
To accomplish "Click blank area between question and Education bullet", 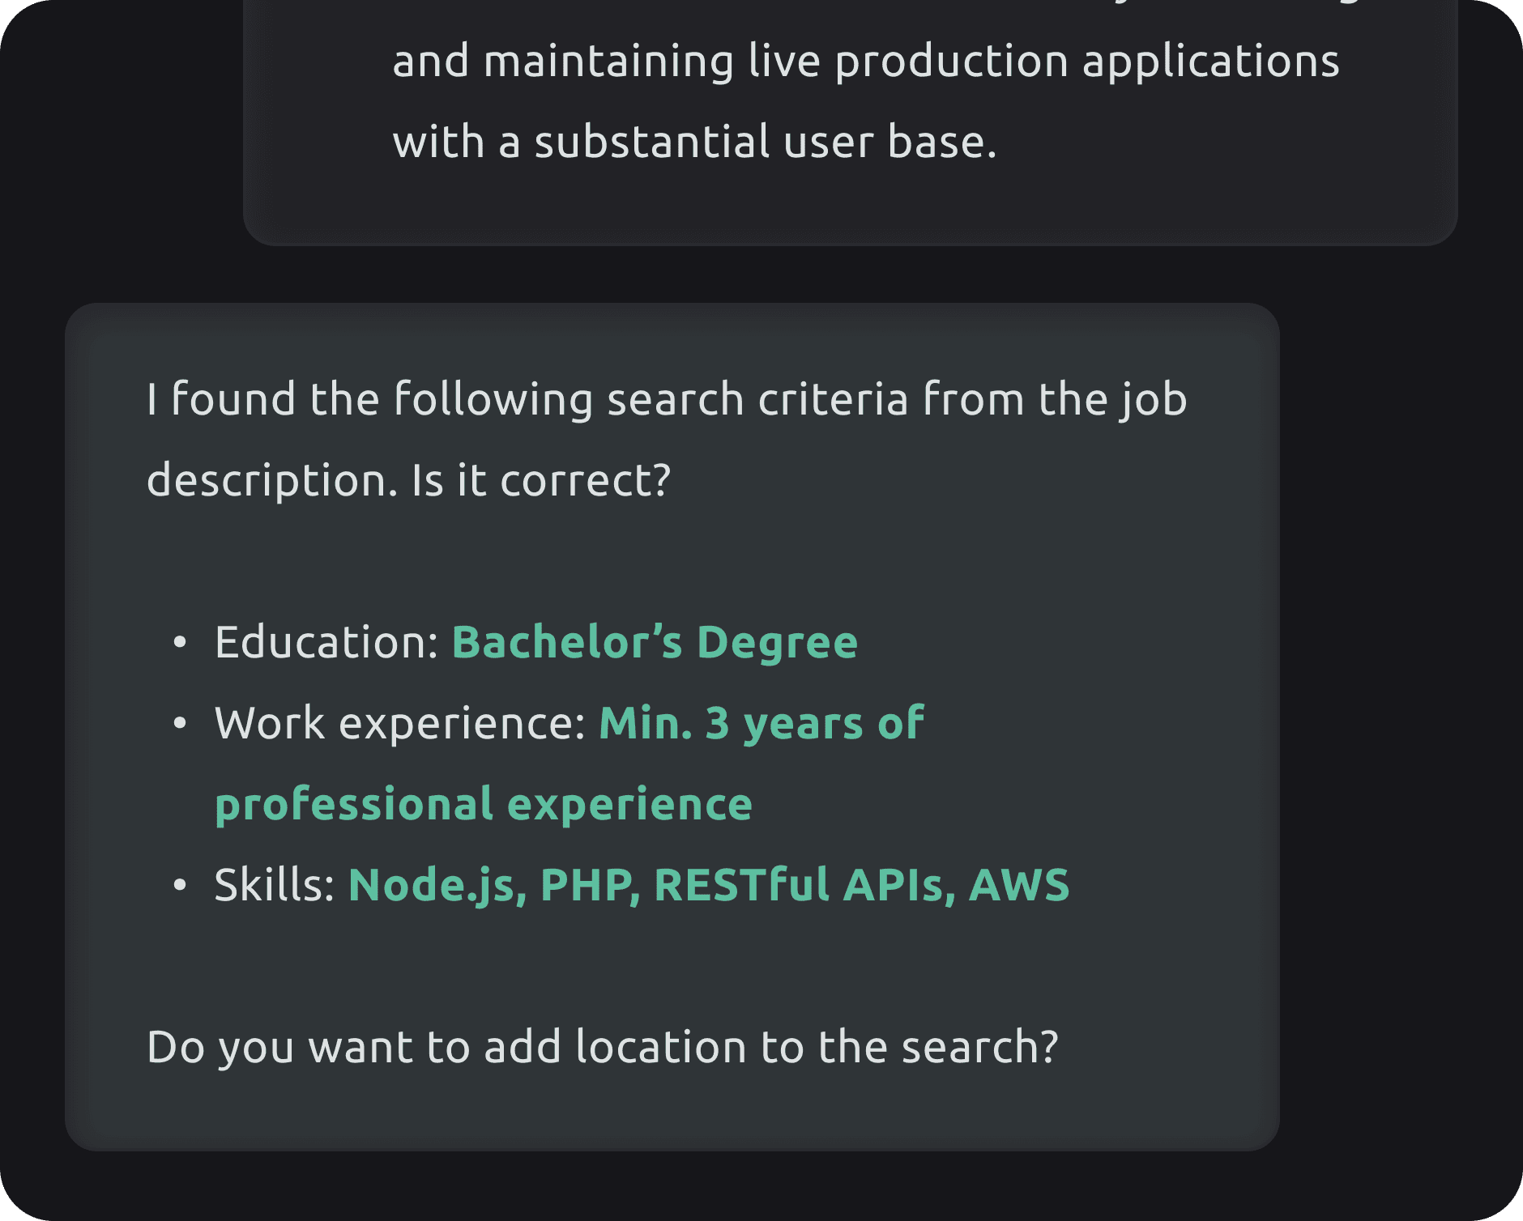I will tap(672, 563).
